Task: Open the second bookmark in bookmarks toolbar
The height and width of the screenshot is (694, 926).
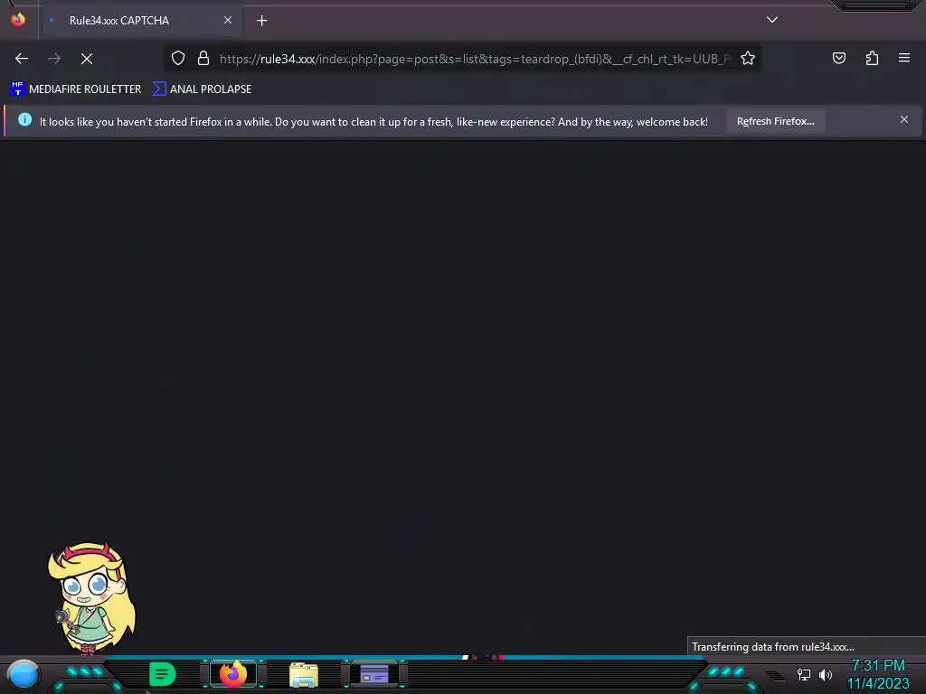Action: (x=202, y=89)
